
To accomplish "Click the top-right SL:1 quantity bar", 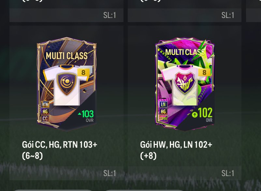I will click(x=185, y=15).
